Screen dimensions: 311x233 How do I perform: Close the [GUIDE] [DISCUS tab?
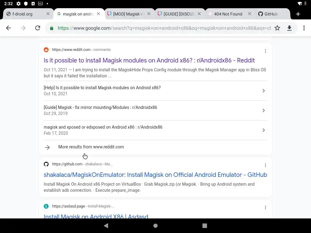pyautogui.click(x=199, y=14)
